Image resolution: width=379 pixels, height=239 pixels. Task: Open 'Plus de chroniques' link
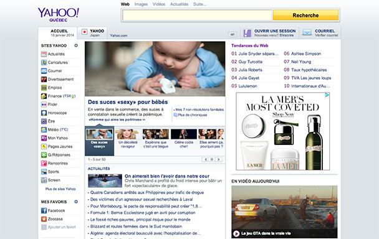(x=193, y=115)
